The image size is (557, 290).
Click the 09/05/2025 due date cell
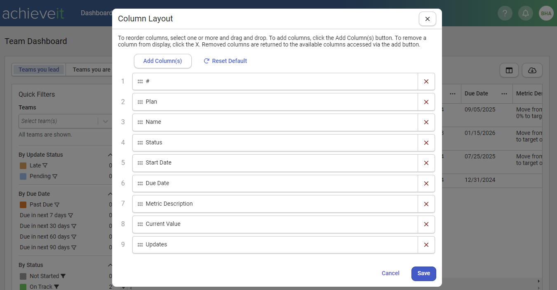pos(480,110)
